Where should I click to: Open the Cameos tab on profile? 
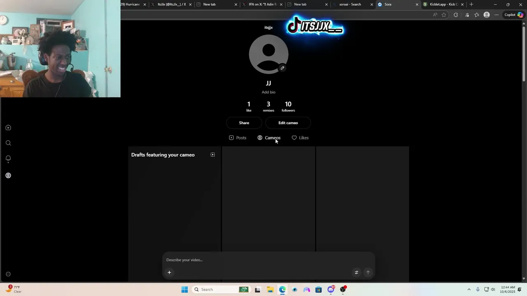coord(269,138)
